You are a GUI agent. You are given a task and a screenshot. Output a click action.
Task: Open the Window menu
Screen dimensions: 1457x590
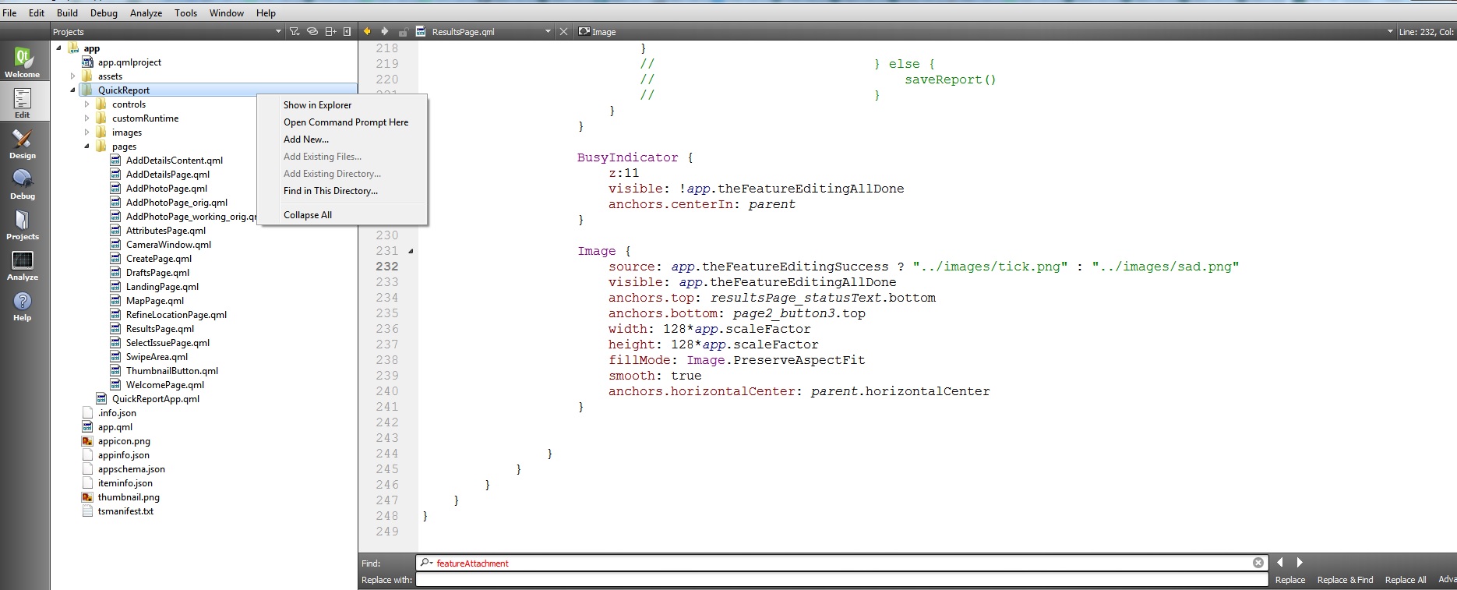(x=227, y=13)
